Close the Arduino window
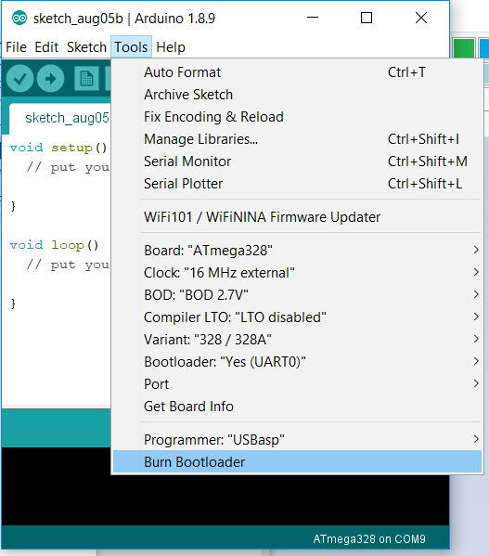Image resolution: width=489 pixels, height=556 pixels. [x=421, y=18]
